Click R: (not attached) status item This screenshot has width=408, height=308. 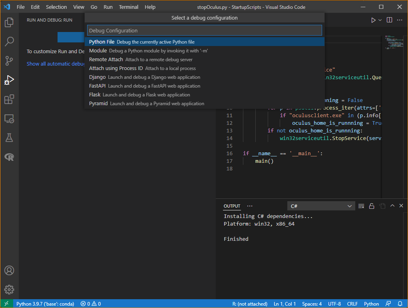(250, 304)
